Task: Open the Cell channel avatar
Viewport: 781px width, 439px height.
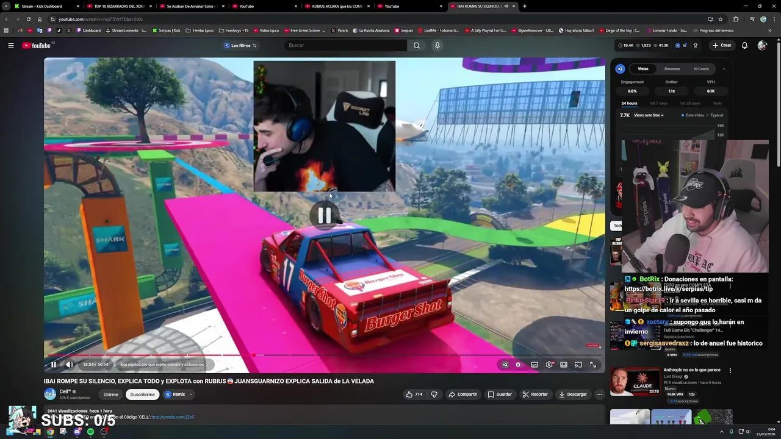Action: coord(50,394)
